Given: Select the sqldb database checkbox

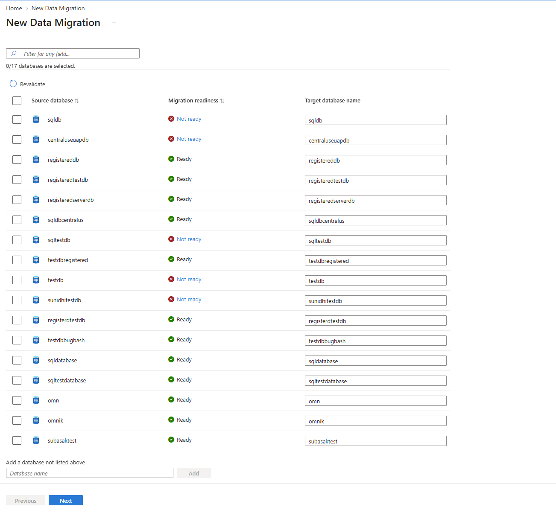Looking at the screenshot, I should click(x=17, y=120).
